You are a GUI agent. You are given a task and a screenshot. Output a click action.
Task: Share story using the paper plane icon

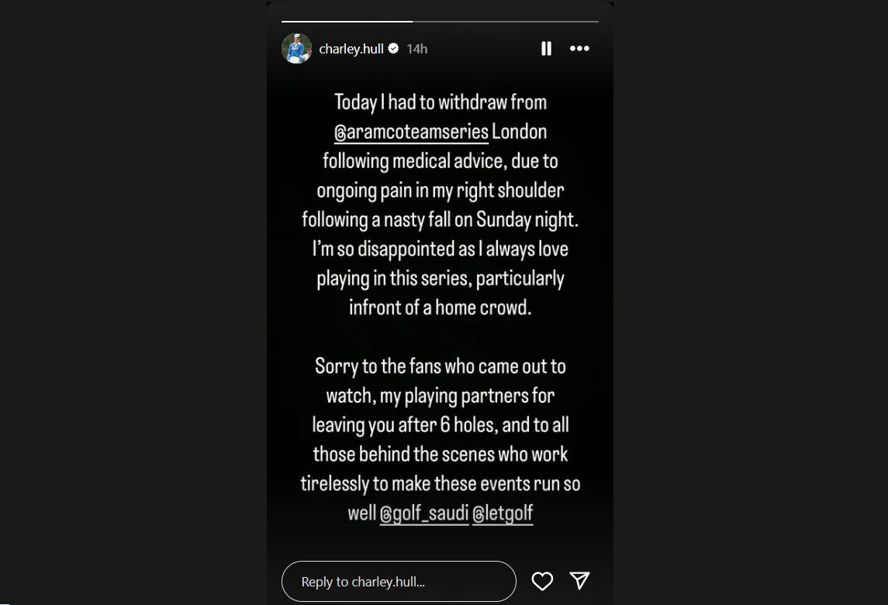pos(579,581)
